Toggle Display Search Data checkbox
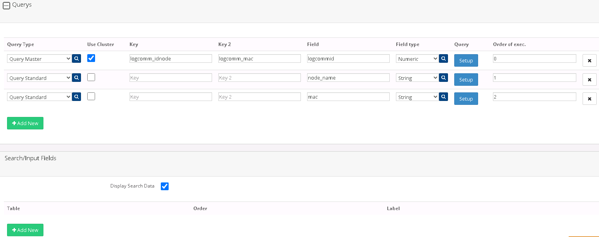 point(165,186)
